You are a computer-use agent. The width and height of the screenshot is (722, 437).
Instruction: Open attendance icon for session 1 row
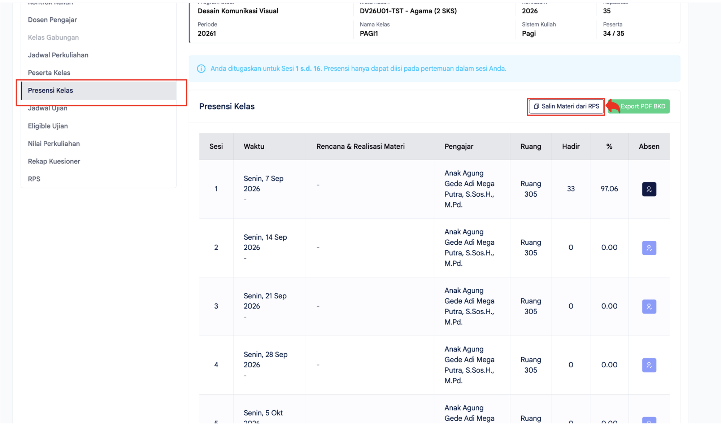pos(649,189)
